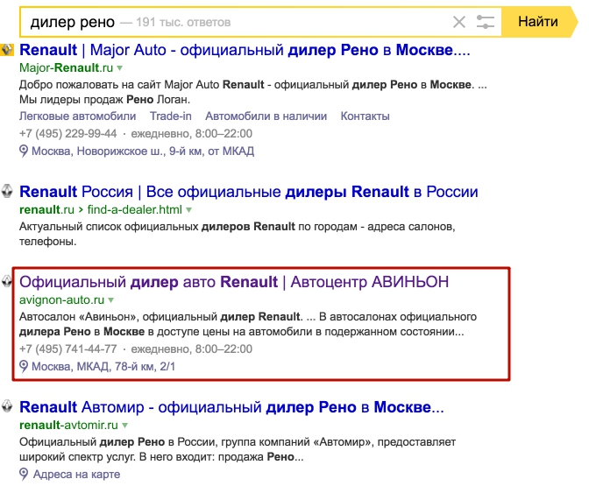Clear the search query with the X icon

point(459,22)
